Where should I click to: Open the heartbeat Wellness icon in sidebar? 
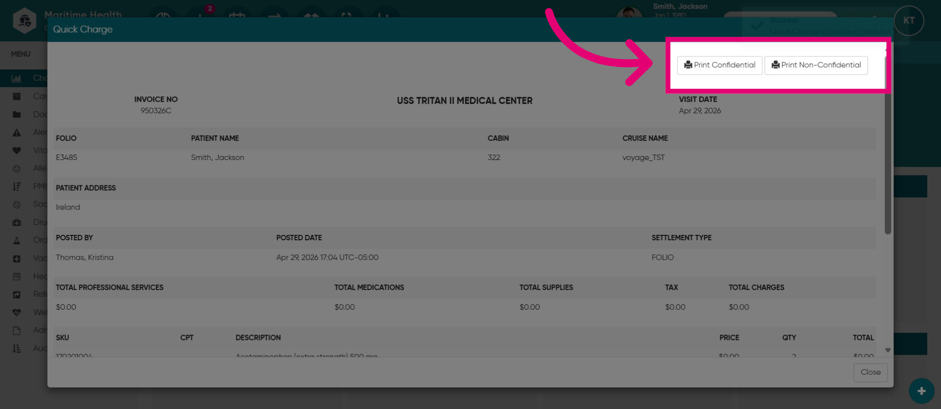17,312
